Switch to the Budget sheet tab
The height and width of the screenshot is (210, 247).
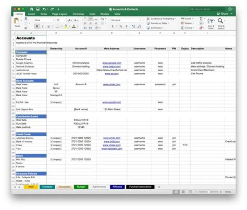click(x=81, y=187)
